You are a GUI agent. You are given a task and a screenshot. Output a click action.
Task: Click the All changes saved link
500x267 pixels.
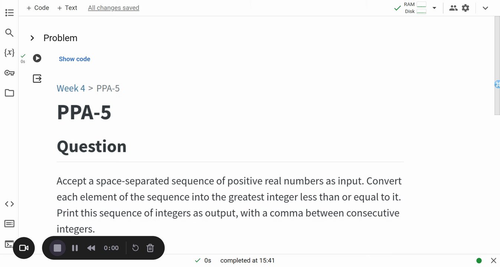114,8
